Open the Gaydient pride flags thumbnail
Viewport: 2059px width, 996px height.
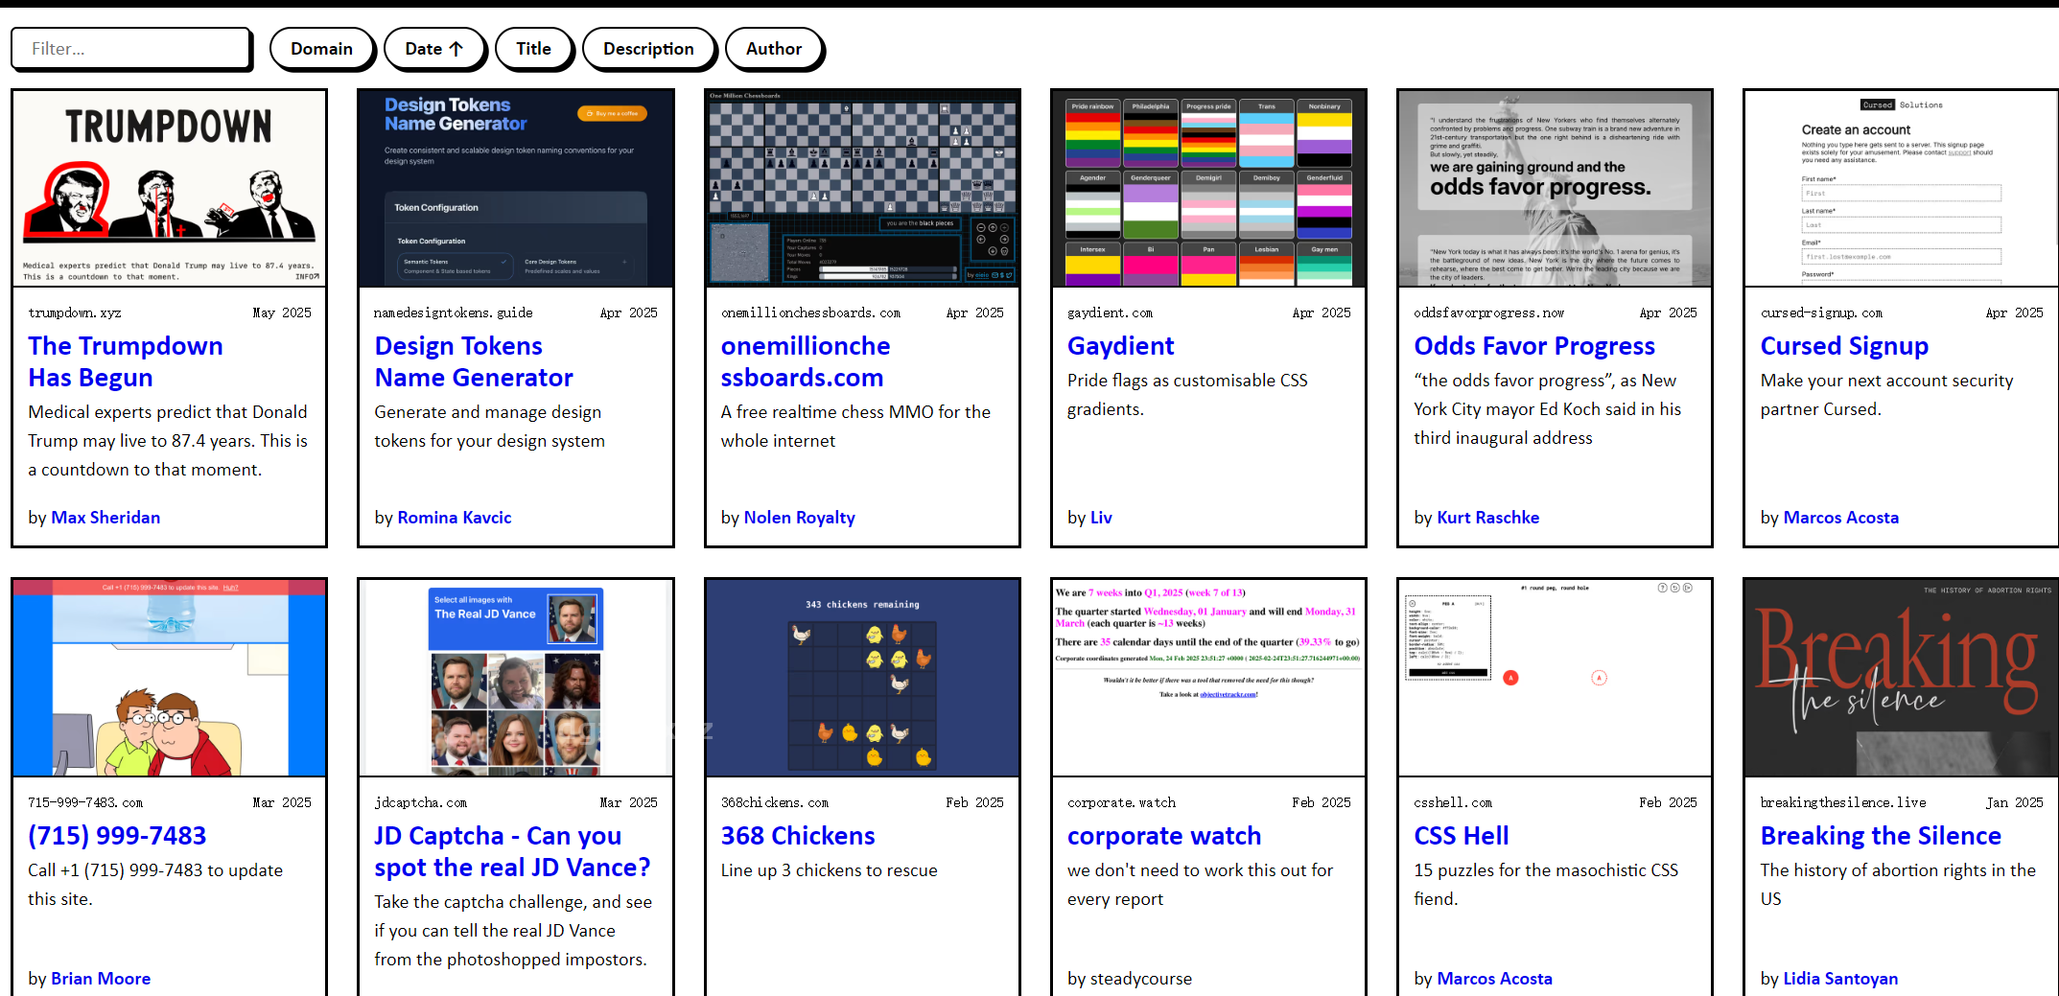[x=1209, y=188]
